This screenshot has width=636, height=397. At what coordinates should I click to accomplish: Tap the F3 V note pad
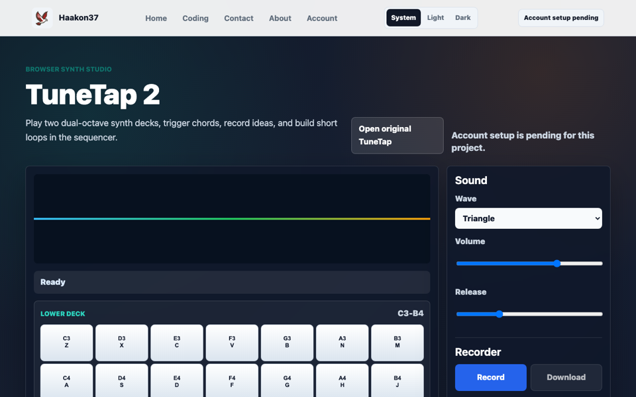coord(232,342)
